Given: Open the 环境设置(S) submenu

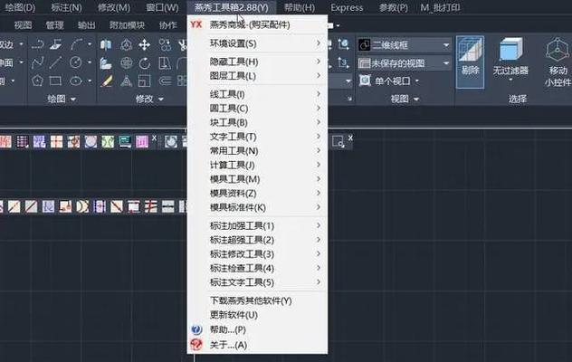Looking at the screenshot, I should (x=257, y=43).
